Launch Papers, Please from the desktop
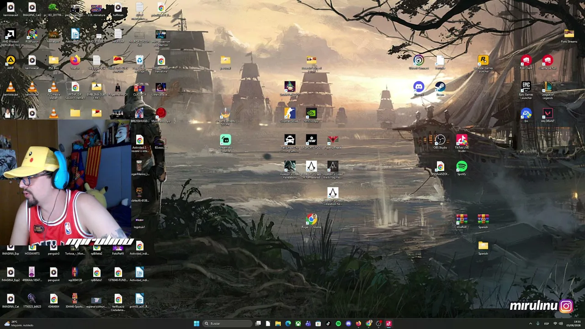 coord(333,142)
